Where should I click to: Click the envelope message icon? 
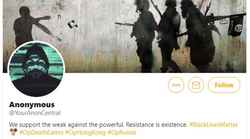[196, 85]
